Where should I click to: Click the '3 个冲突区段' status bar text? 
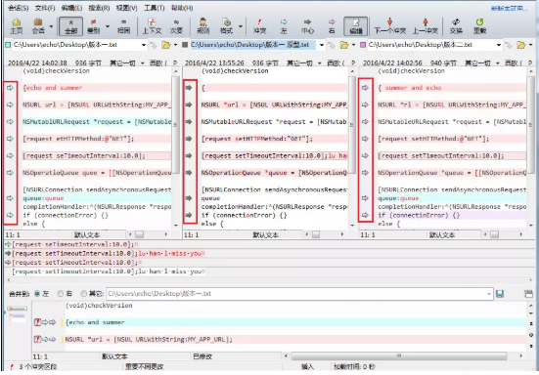37,367
